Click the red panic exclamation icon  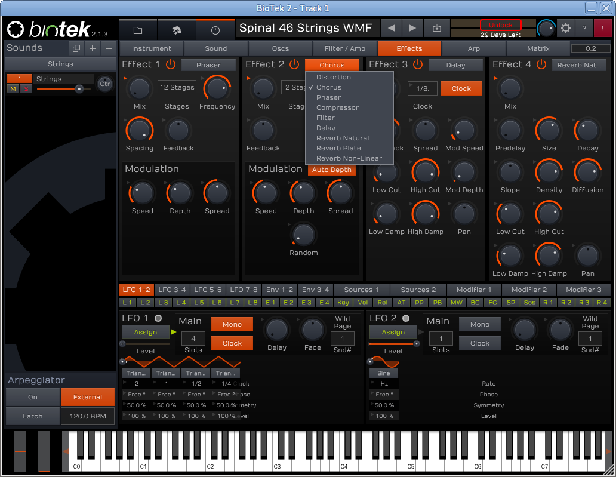coord(603,28)
